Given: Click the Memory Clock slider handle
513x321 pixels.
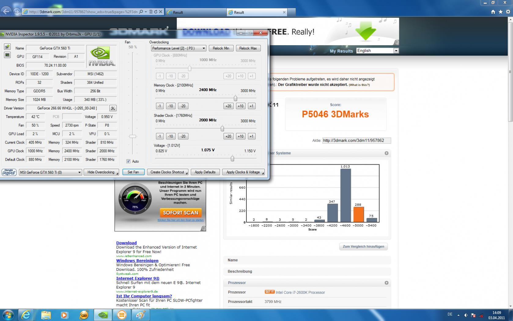Looking at the screenshot, I should (235, 99).
